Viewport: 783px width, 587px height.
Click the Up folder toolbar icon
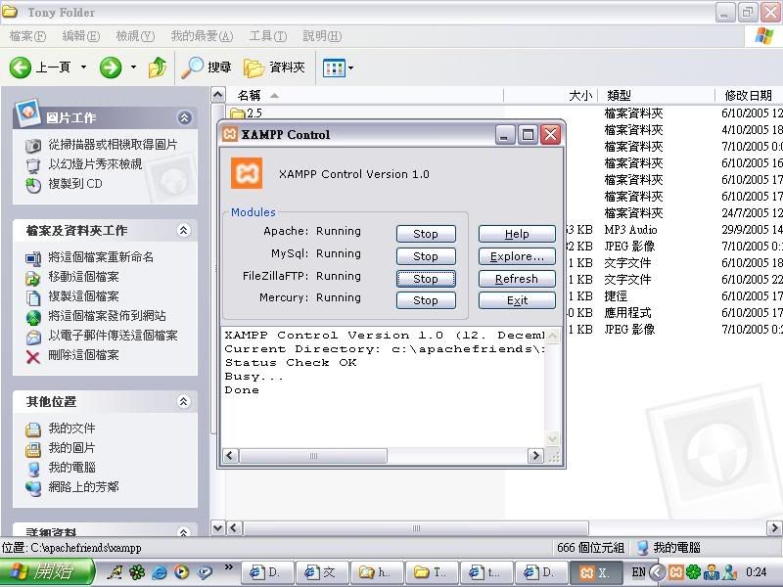[157, 68]
